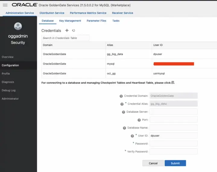Screen dimensions: 217x172
Task: Focus the Database Name field
Action: (x=174, y=128)
